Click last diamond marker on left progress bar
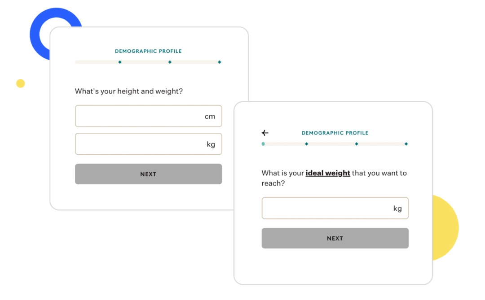Screen dimensions: 485x300 [x=220, y=62]
